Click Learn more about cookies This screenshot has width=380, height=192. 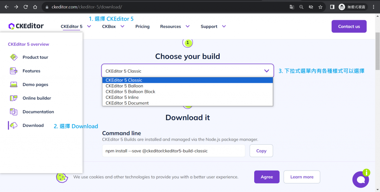coord(302,177)
